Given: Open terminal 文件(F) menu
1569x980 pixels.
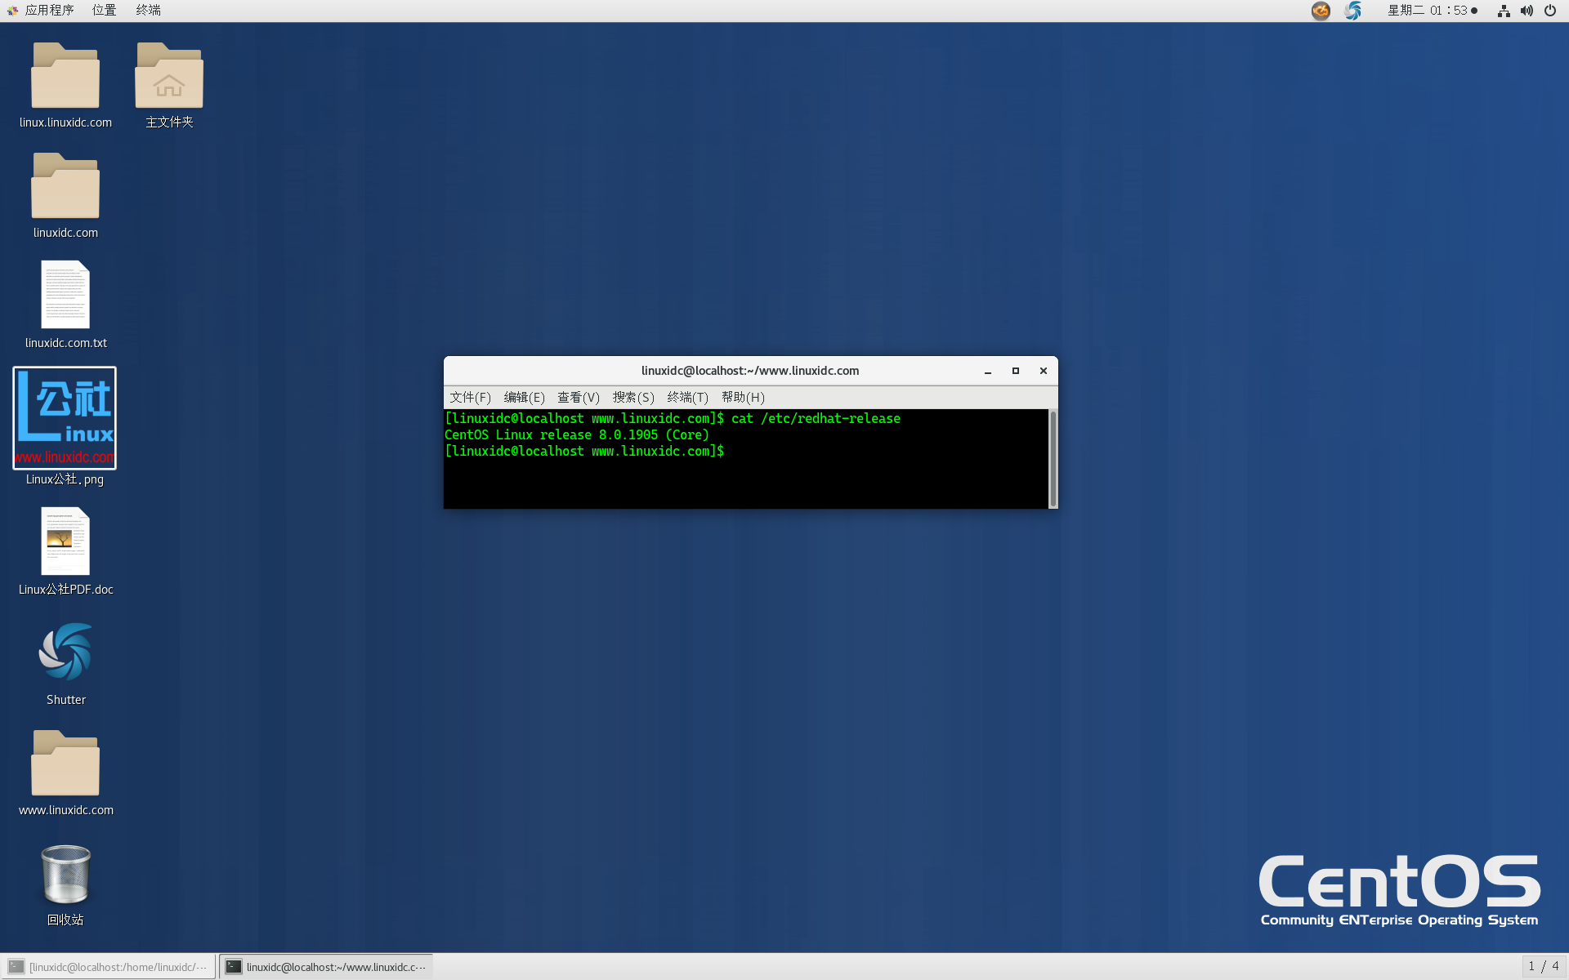Looking at the screenshot, I should coord(470,398).
